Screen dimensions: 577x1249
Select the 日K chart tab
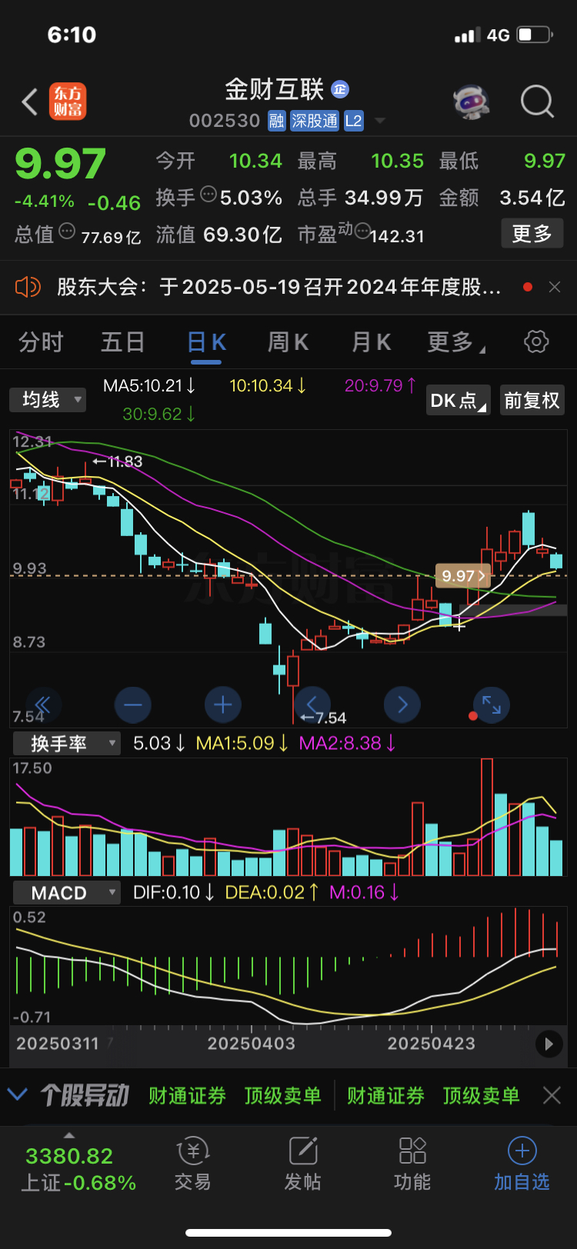[x=206, y=341]
